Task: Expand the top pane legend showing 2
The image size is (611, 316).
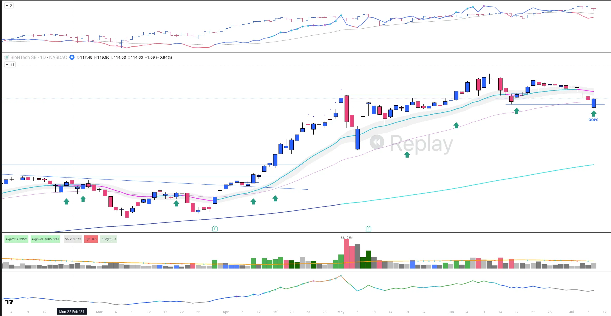Action: [x=9, y=6]
